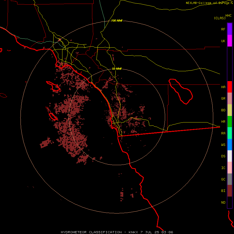Click the HA legend label
This screenshot has height=234, width=234.
223,87
